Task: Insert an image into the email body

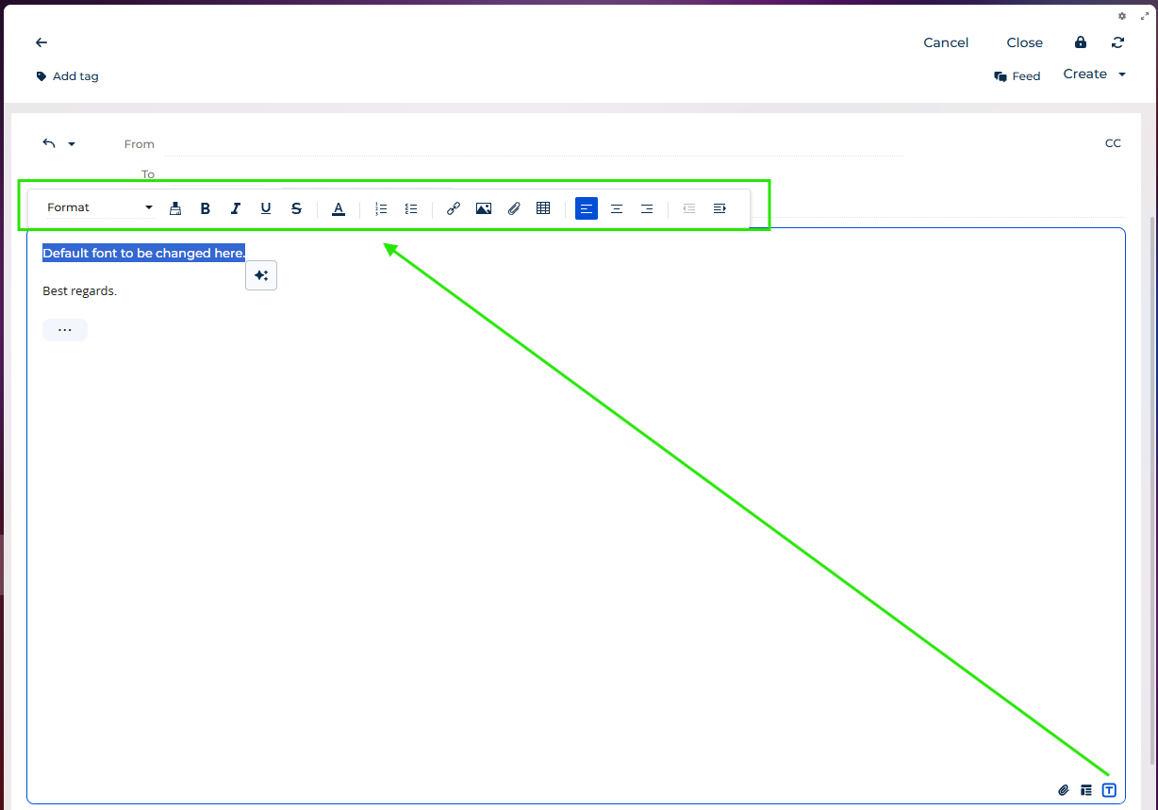Action: click(x=484, y=208)
